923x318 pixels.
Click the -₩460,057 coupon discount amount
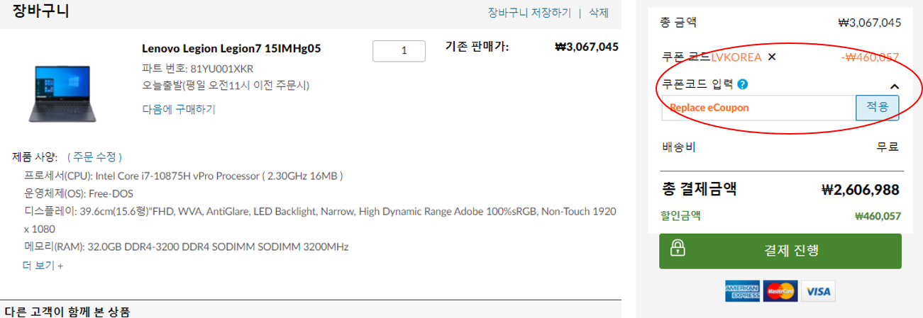pyautogui.click(x=871, y=57)
